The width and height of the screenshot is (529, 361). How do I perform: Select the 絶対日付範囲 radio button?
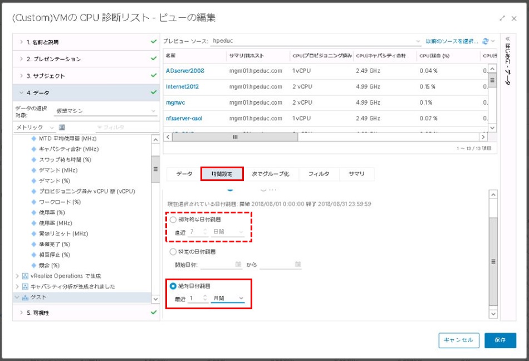pyautogui.click(x=173, y=286)
